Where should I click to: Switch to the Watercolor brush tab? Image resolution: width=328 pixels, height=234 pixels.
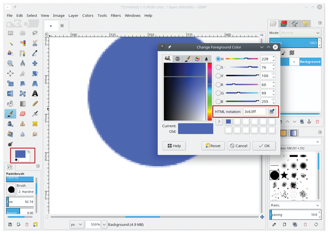(188, 58)
